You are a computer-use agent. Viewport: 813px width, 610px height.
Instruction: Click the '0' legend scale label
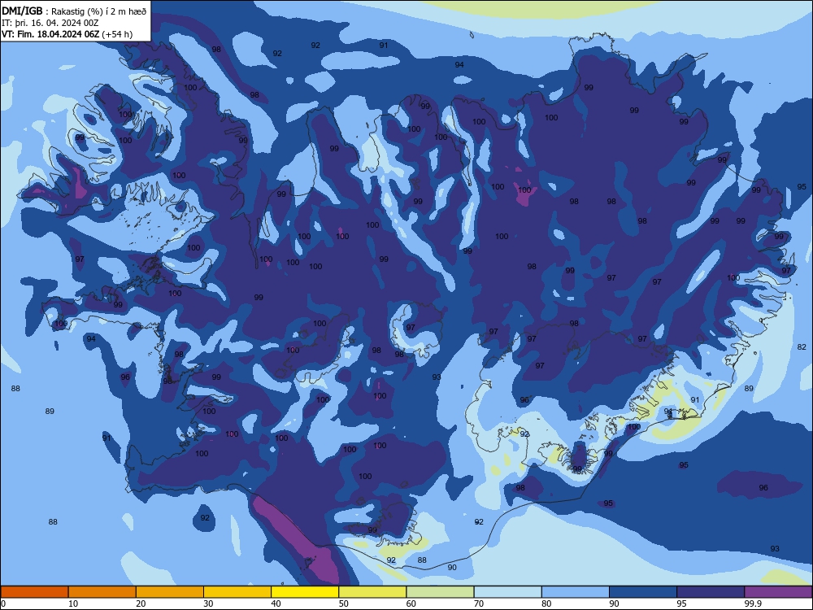tap(3, 603)
